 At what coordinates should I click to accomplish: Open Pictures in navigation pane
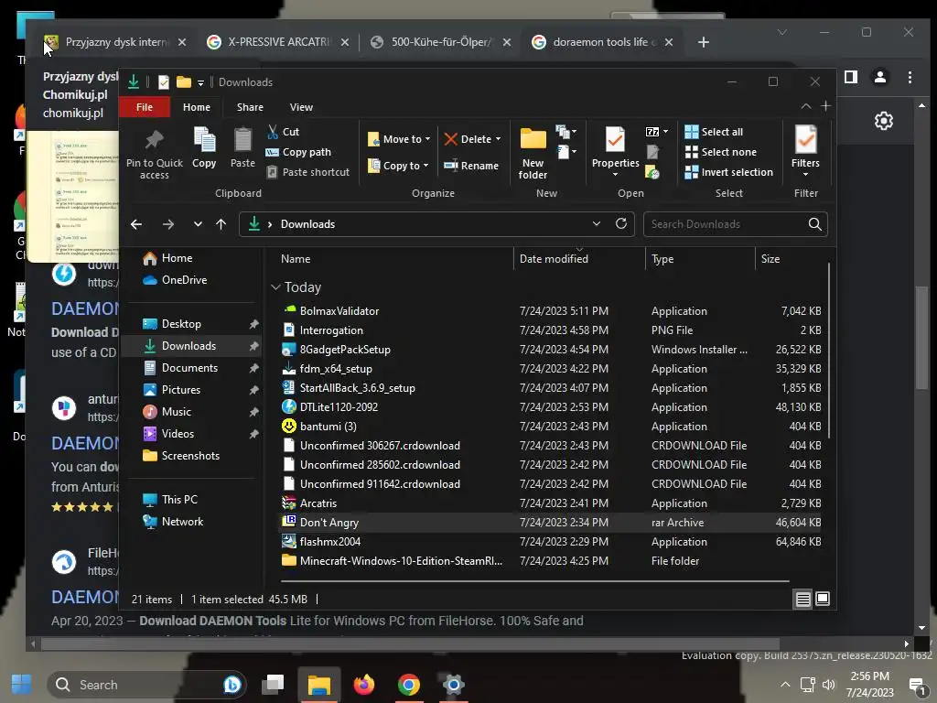[190, 390]
